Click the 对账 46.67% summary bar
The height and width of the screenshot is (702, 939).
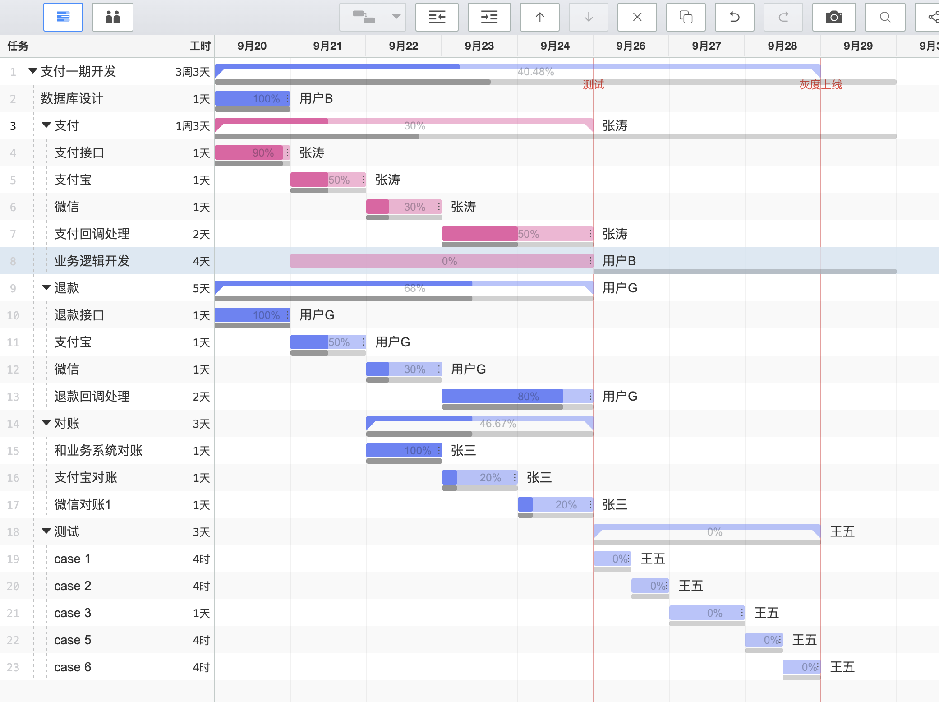click(x=480, y=423)
